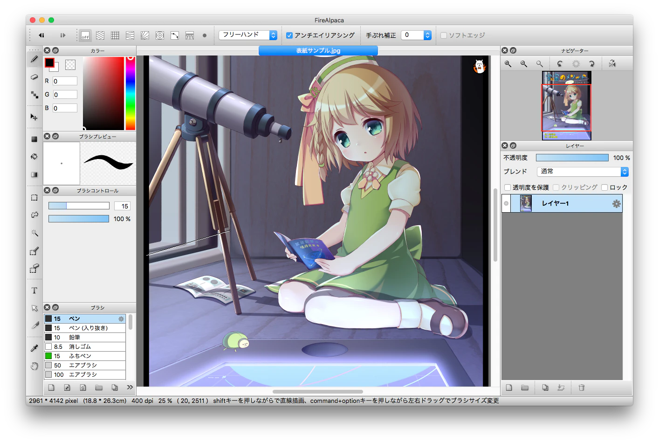Viewport: 659px width, 443px height.
Task: Flip view icon in Navigator panel
Action: (x=612, y=64)
